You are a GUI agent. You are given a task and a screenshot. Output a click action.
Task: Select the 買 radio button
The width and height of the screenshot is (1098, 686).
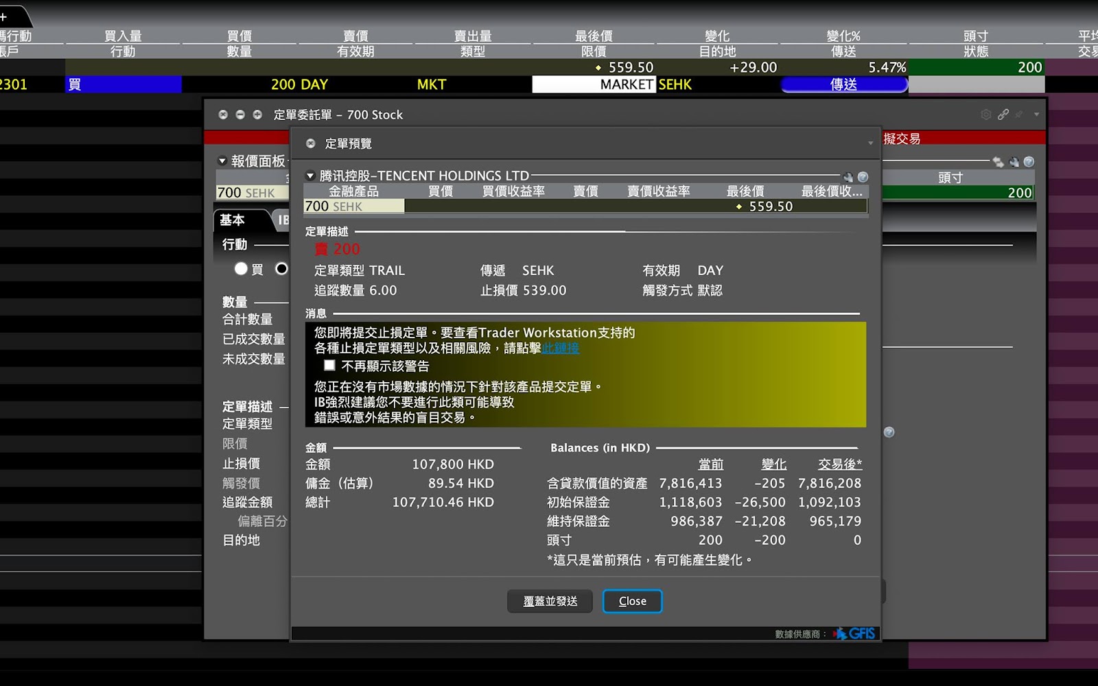coord(241,269)
